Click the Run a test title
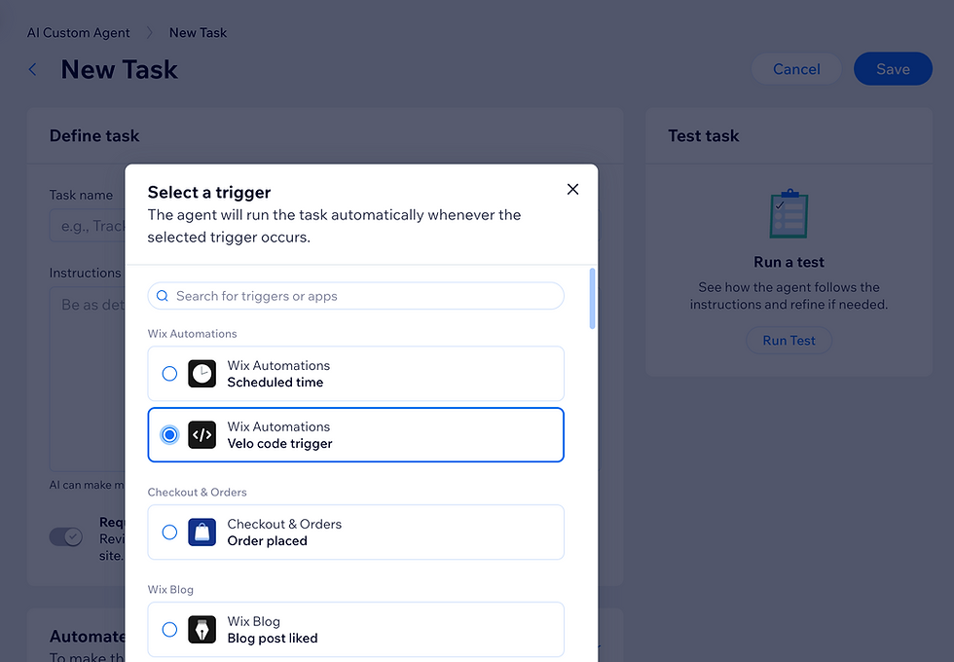The image size is (954, 662). pyautogui.click(x=789, y=262)
